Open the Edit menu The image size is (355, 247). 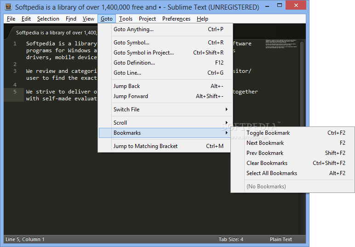pyautogui.click(x=26, y=19)
